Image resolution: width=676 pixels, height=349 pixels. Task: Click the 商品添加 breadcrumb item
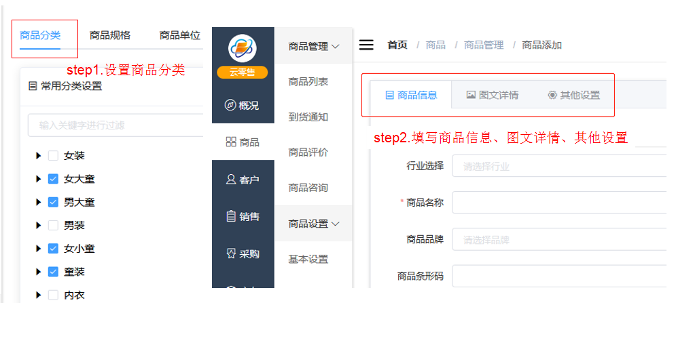[542, 45]
